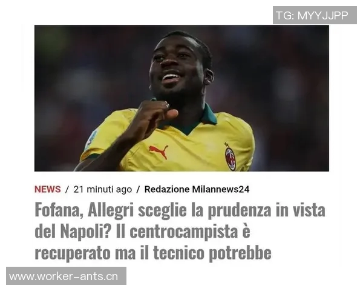Image resolution: width=363 pixels, height=291 pixels.
Task: Click the word centrocampista in headline
Action: coord(184,232)
